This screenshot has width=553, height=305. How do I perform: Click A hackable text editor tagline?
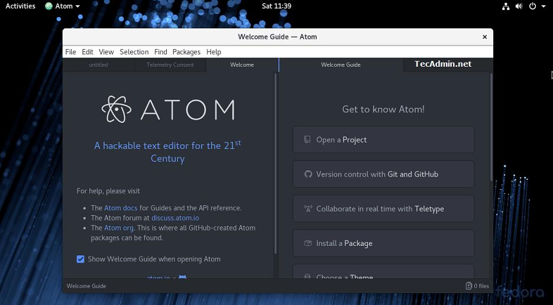pos(167,152)
